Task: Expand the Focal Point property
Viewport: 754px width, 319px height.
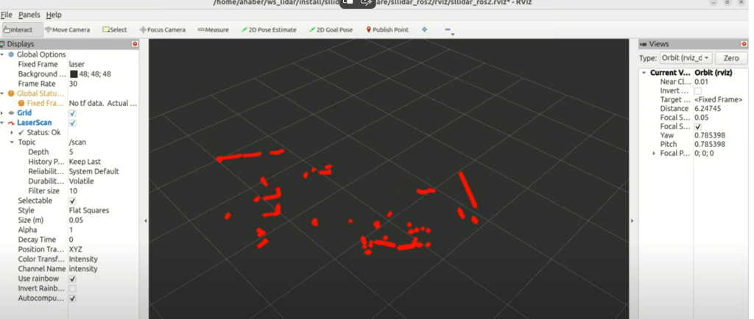Action: click(x=654, y=154)
